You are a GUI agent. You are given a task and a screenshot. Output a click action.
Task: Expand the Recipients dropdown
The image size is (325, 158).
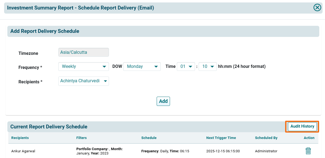pyautogui.click(x=84, y=81)
